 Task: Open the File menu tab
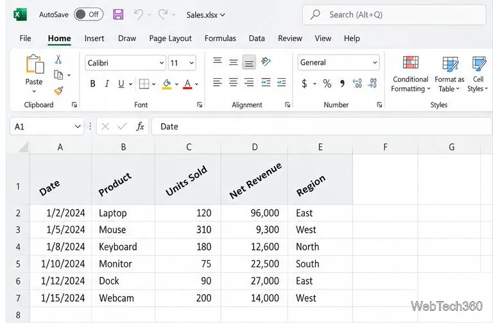click(x=25, y=38)
